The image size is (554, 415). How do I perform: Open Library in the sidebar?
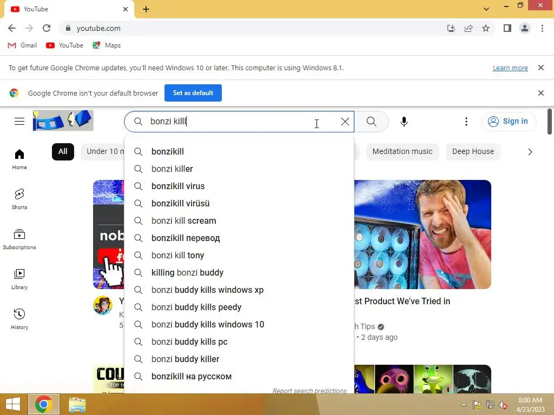click(x=19, y=279)
